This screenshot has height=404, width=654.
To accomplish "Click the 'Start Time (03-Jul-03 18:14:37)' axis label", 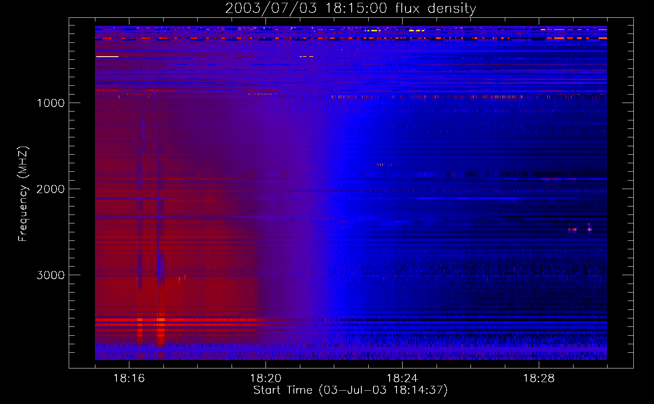I will point(350,390).
